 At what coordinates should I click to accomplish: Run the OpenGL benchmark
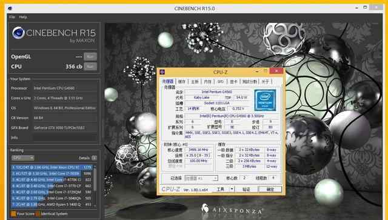90,57
